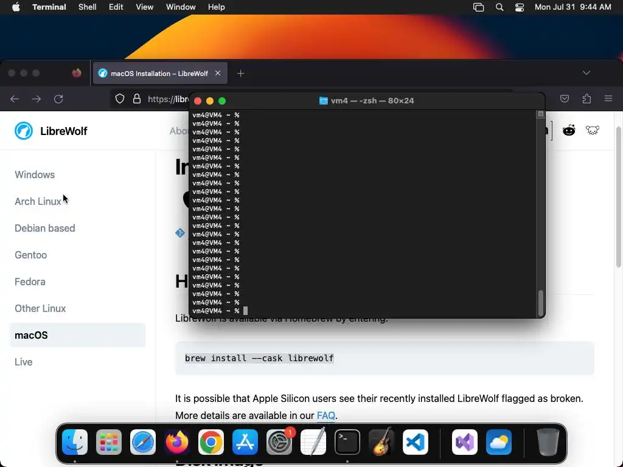This screenshot has height=467, width=623.
Task: Select Arch Linux in the sidebar
Action: click(38, 201)
